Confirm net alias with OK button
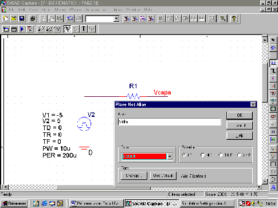Image resolution: width=278 pixels, height=208 pixels. coord(240,115)
